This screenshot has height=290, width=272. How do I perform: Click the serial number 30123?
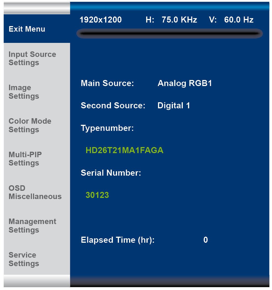click(97, 195)
